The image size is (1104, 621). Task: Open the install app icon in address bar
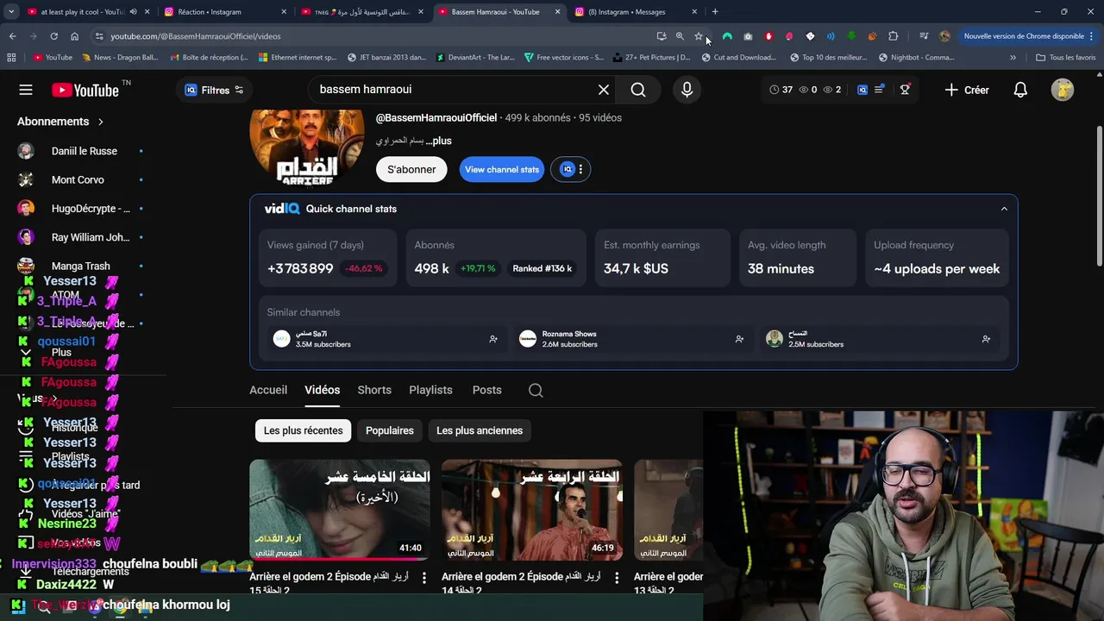coord(661,36)
